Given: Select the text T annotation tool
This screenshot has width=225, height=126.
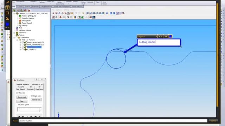Looking at the screenshot, I should click(x=7, y=8).
